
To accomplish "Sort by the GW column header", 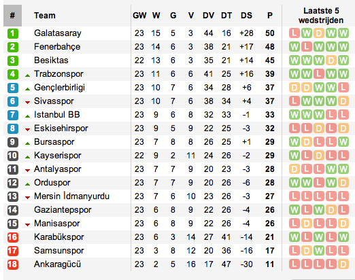I will [x=139, y=16].
